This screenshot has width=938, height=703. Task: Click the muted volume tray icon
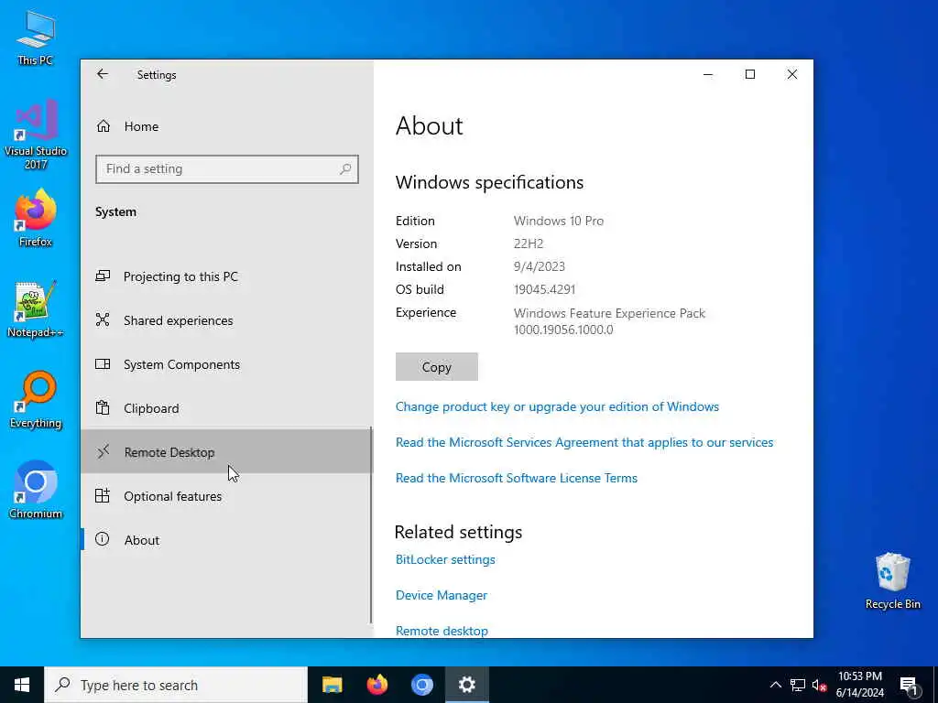tap(819, 685)
